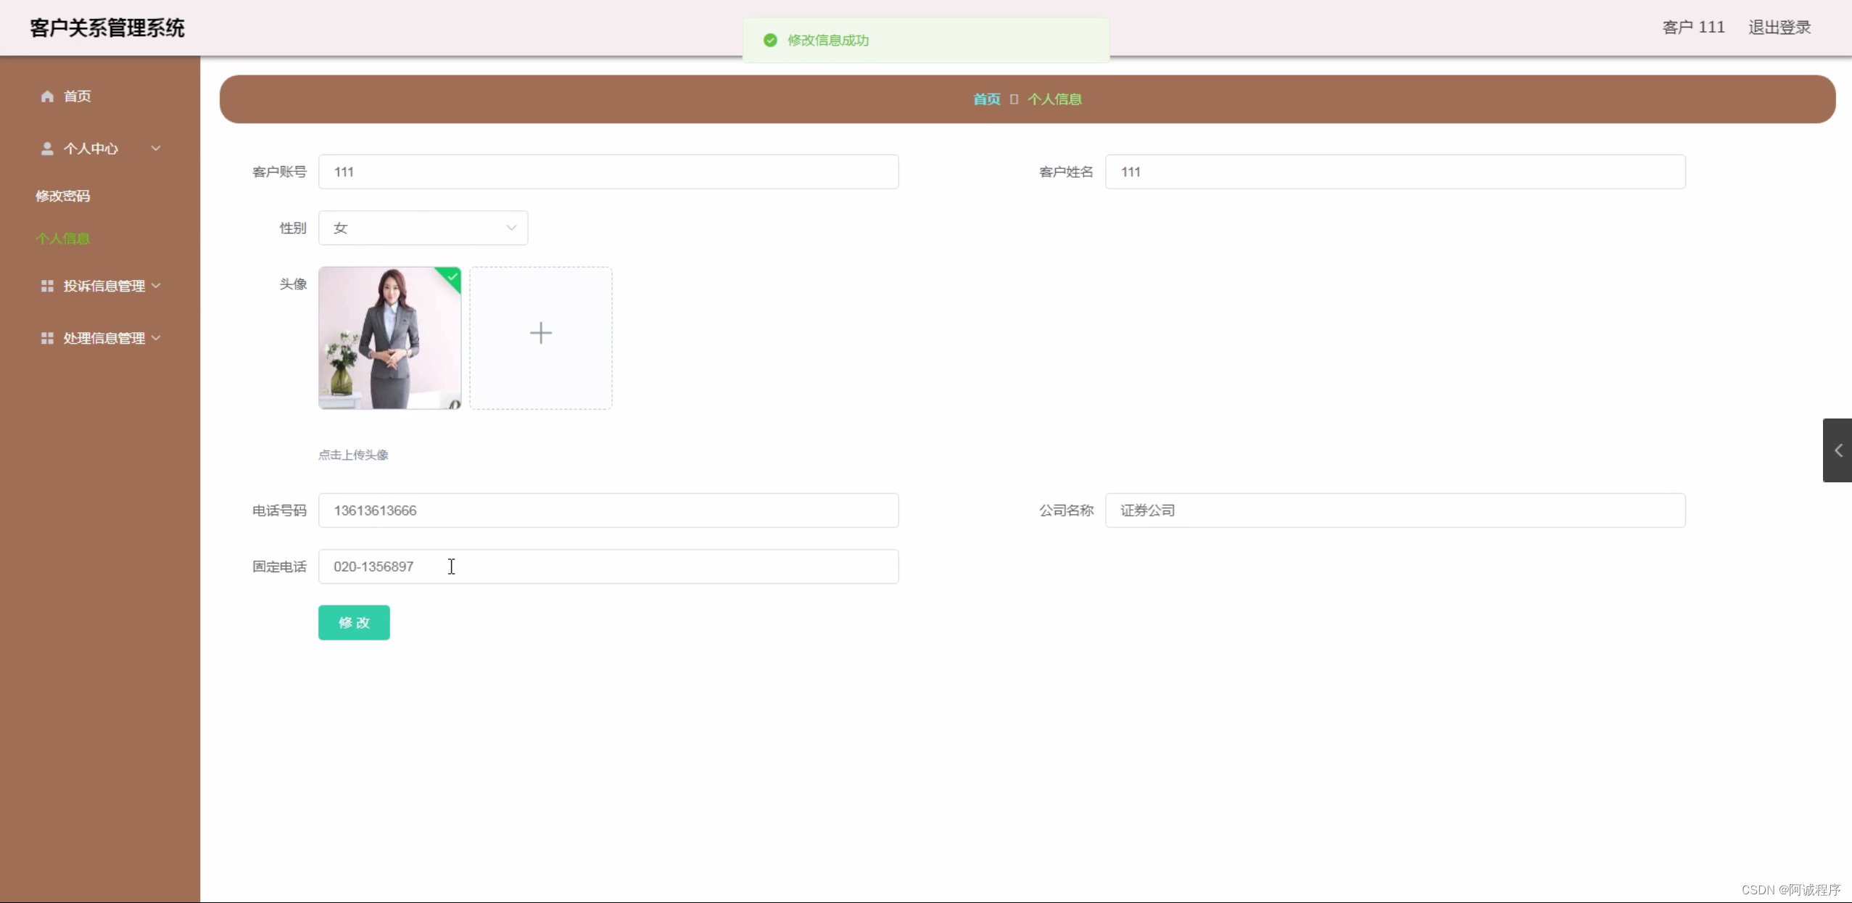
Task: Click the home icon beside 首页
Action: pos(46,96)
